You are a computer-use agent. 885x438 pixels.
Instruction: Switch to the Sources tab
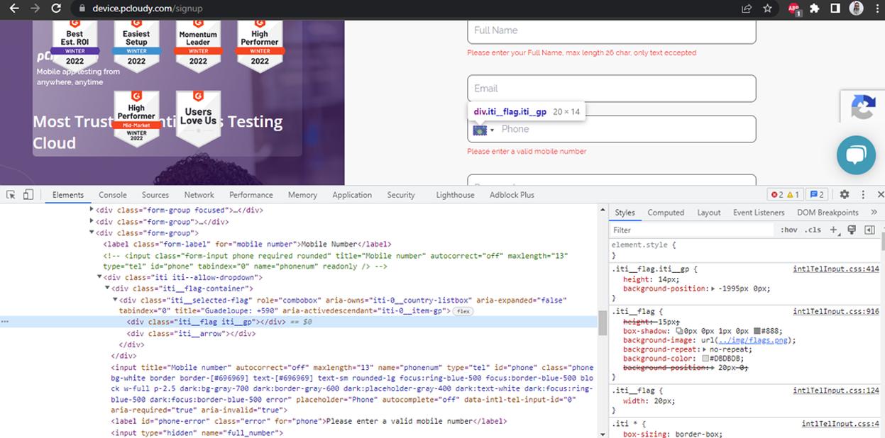(155, 194)
